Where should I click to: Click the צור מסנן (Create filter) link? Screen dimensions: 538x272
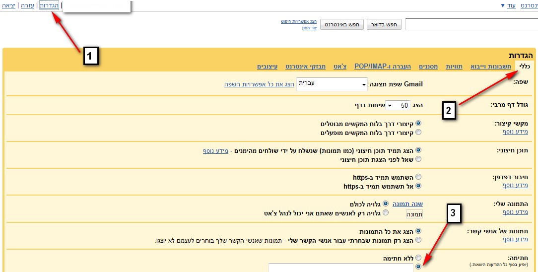310,28
